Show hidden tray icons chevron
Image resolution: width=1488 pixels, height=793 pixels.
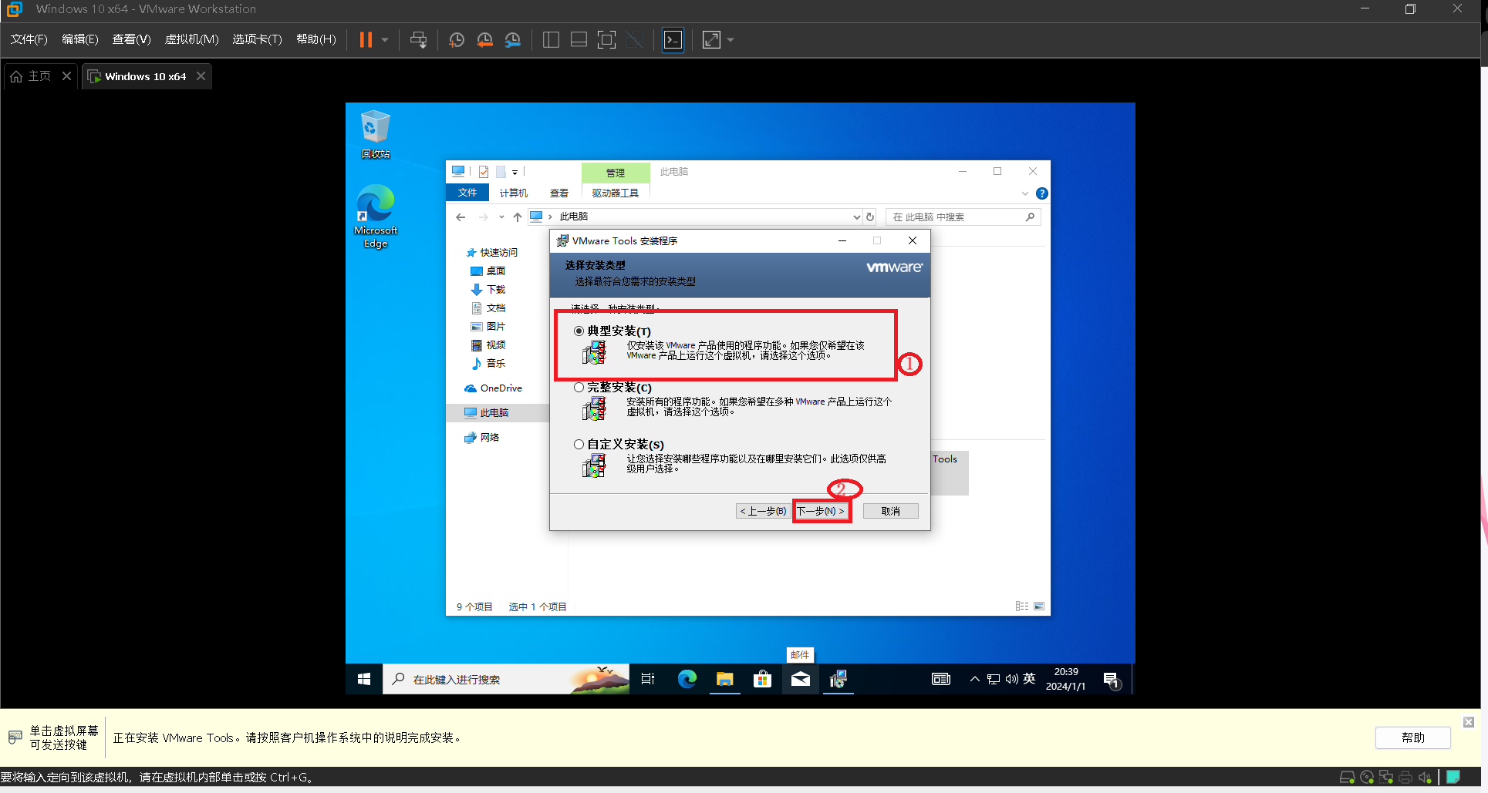point(975,679)
